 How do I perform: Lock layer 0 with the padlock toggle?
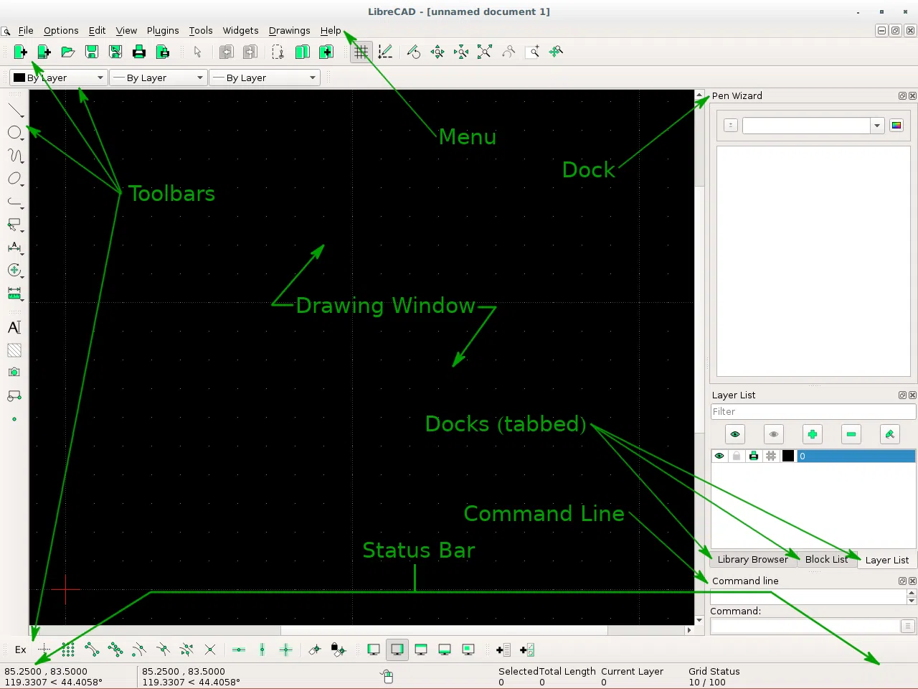(x=737, y=456)
